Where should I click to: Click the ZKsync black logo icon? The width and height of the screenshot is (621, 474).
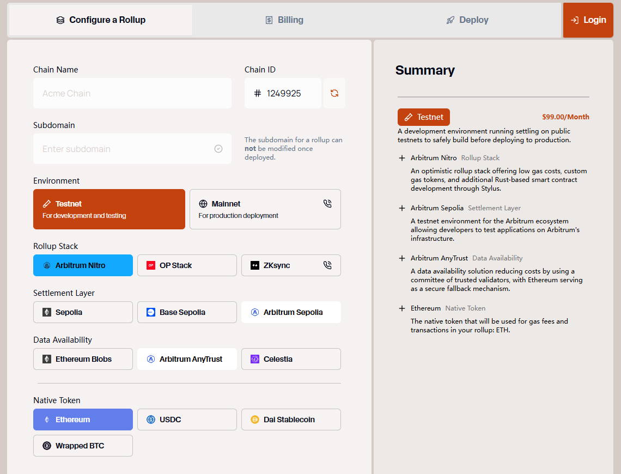(255, 265)
